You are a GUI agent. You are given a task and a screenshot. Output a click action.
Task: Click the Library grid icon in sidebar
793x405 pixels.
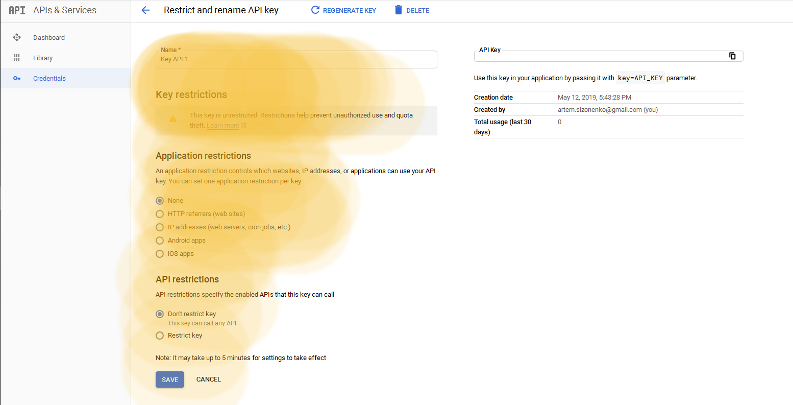pyautogui.click(x=17, y=58)
